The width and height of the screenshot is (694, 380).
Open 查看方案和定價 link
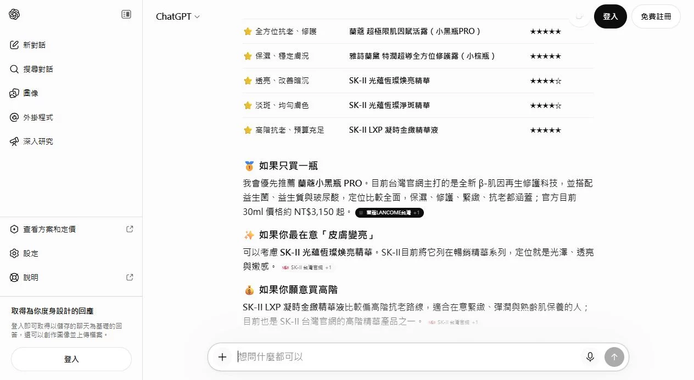[71, 229]
